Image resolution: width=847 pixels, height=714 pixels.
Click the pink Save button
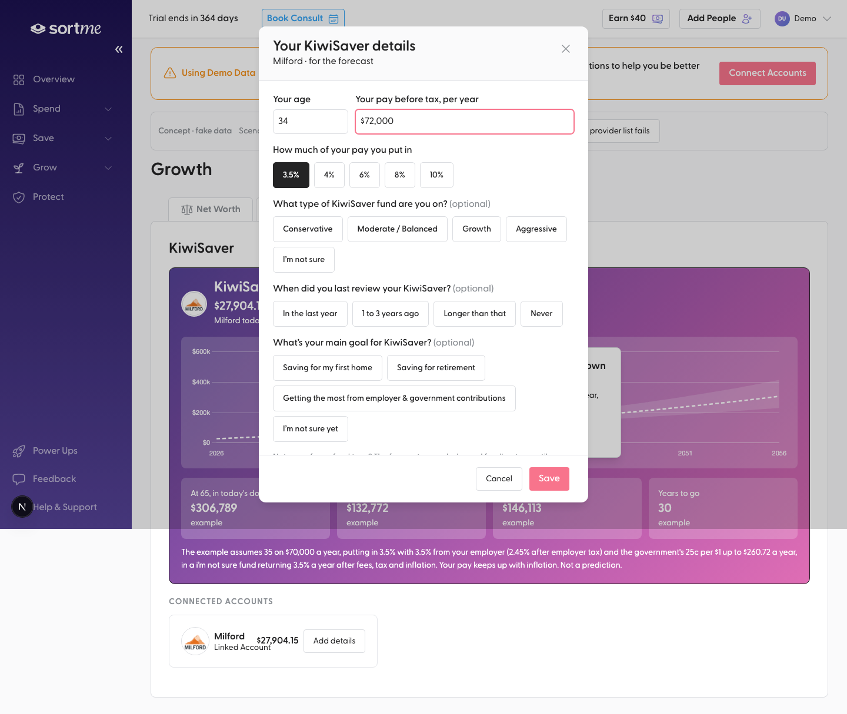tap(549, 479)
